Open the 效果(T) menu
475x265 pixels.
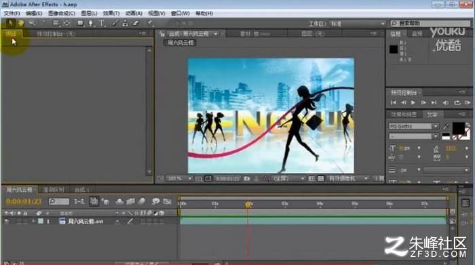click(111, 14)
